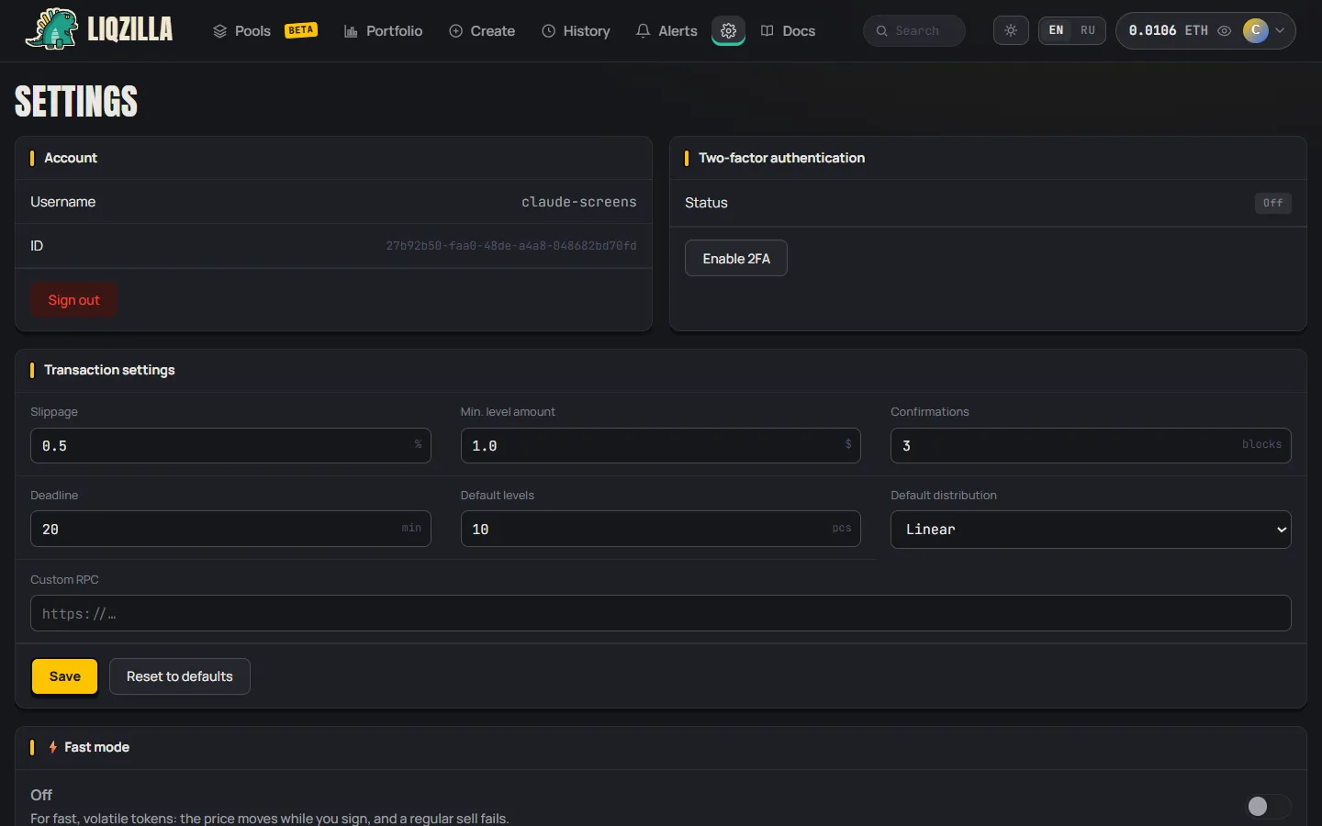Click the Custom RPC input field

click(661, 613)
